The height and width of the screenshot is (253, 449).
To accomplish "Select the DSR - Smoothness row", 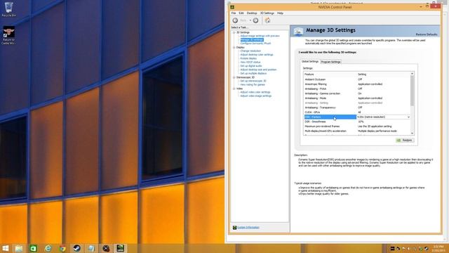I will 357,122.
